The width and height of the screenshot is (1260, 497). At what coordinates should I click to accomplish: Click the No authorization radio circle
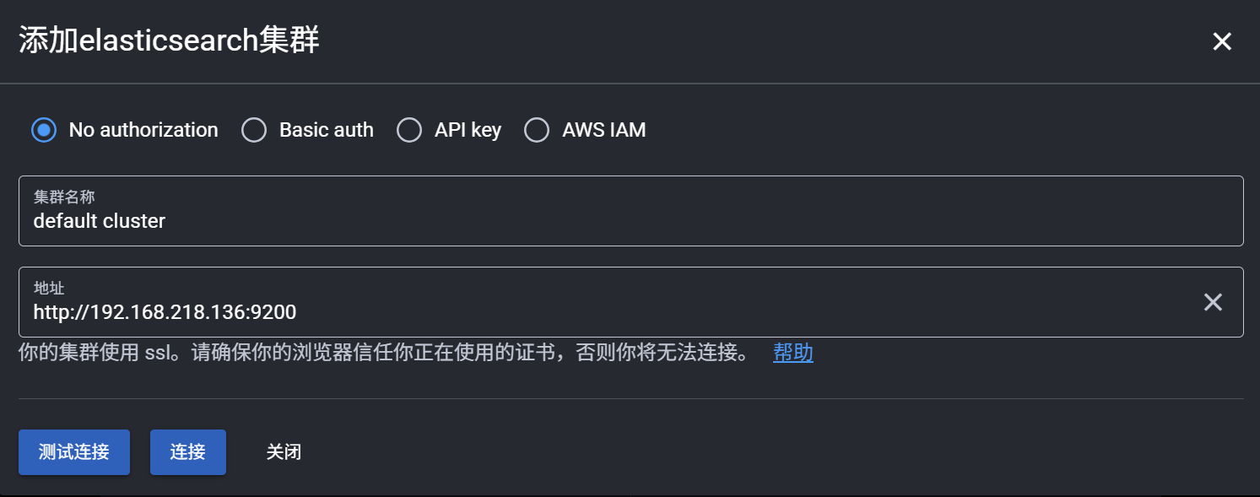pos(44,129)
